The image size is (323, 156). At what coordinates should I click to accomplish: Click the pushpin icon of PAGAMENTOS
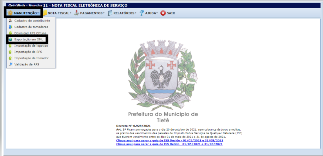(x=76, y=13)
